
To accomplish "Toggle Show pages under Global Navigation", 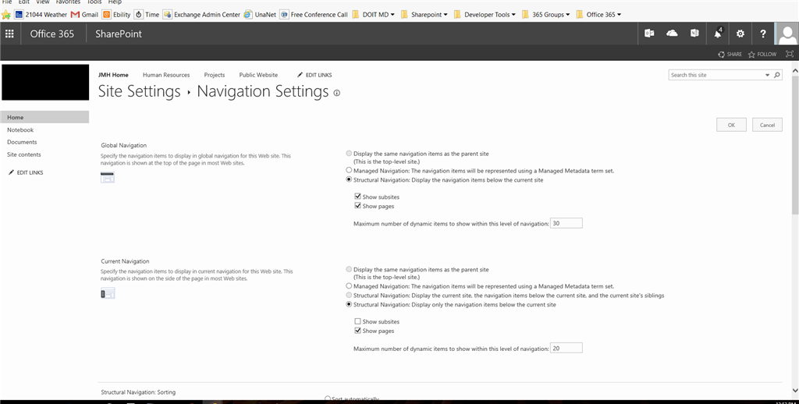I will [357, 206].
